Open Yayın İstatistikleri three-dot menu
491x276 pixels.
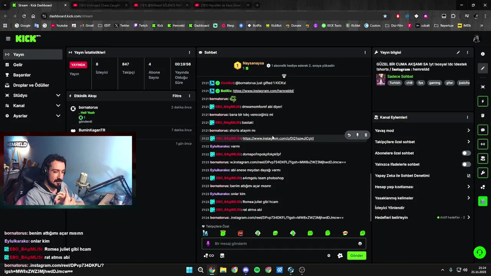click(x=189, y=53)
